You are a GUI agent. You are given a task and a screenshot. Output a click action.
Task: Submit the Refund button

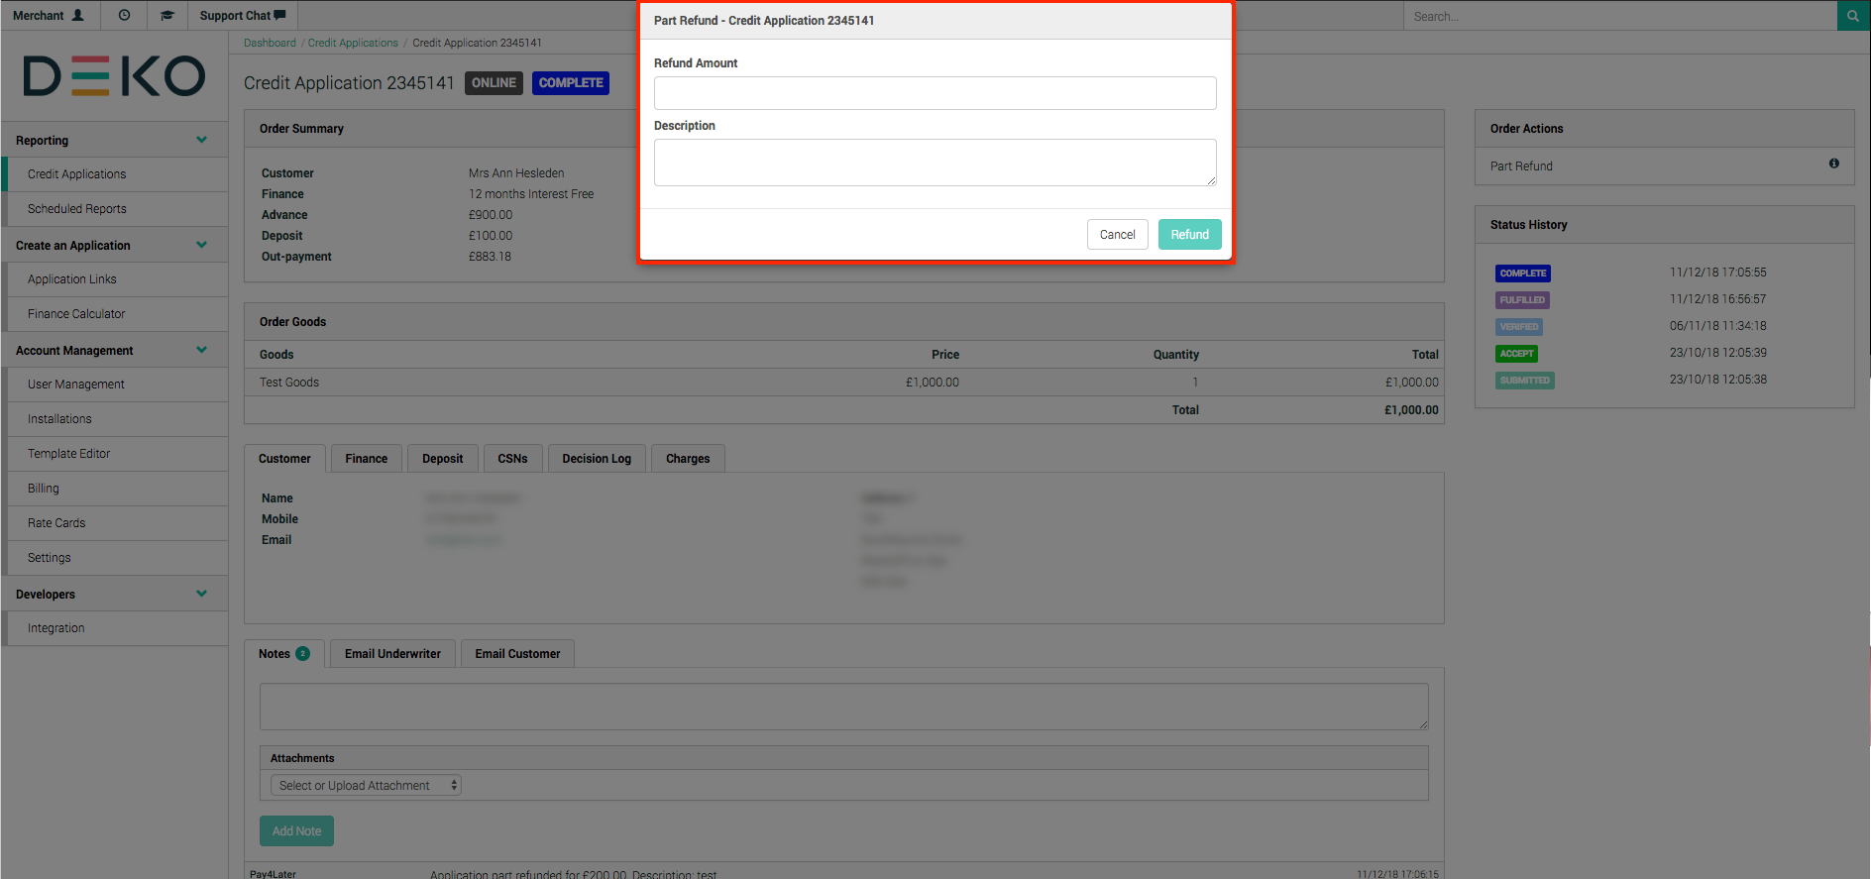1189,235
